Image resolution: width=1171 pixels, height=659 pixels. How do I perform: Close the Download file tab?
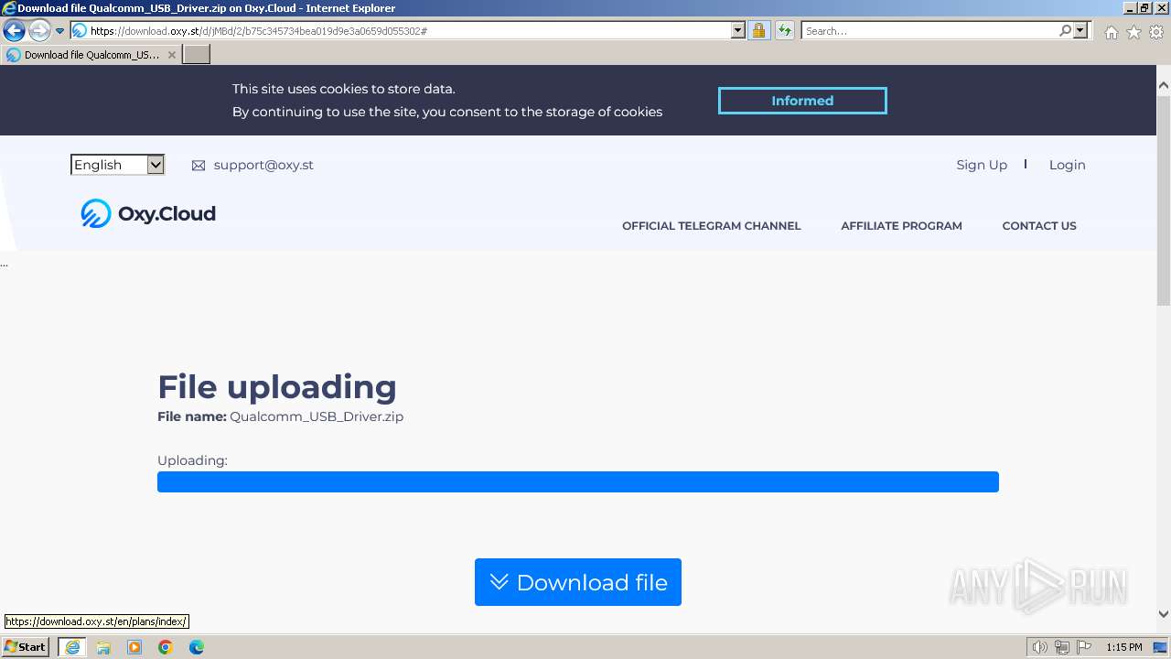tap(171, 55)
